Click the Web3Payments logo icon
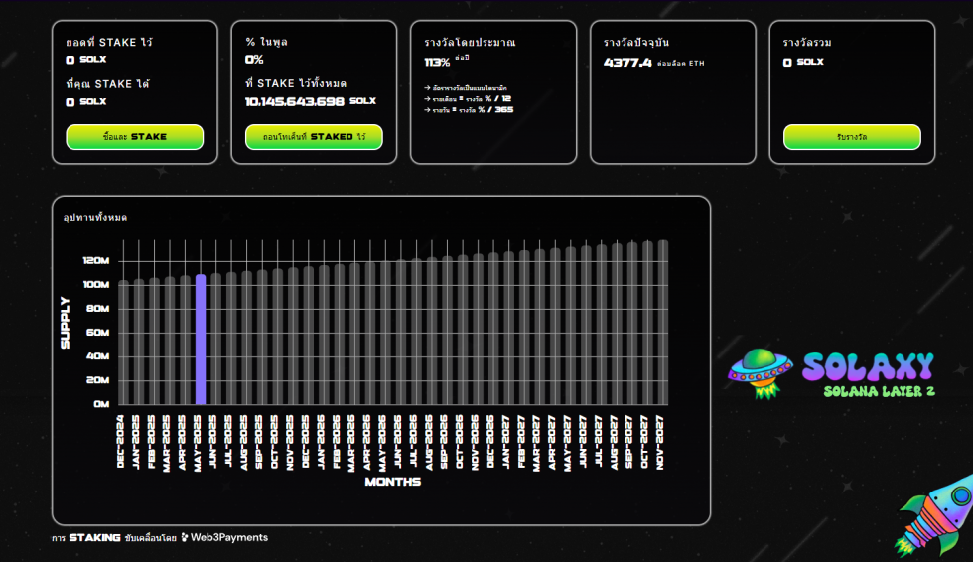 point(185,538)
